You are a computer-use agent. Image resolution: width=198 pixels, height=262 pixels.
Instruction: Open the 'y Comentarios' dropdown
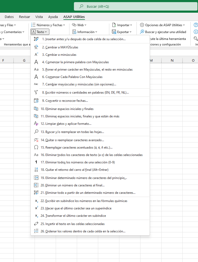(12, 32)
